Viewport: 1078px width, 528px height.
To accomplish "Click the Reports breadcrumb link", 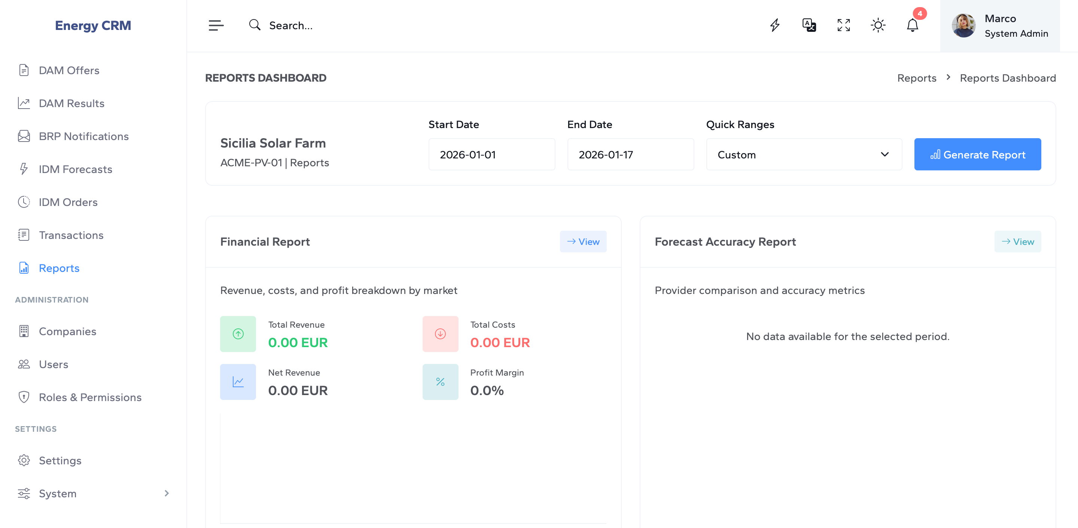I will [916, 78].
